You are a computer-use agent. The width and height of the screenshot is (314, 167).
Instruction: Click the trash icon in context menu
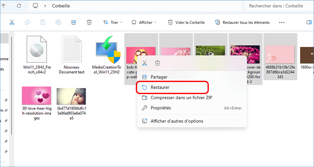tap(157, 63)
